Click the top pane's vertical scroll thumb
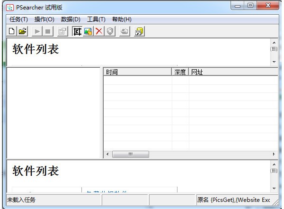This screenshot has height=209, width=284. (x=274, y=49)
